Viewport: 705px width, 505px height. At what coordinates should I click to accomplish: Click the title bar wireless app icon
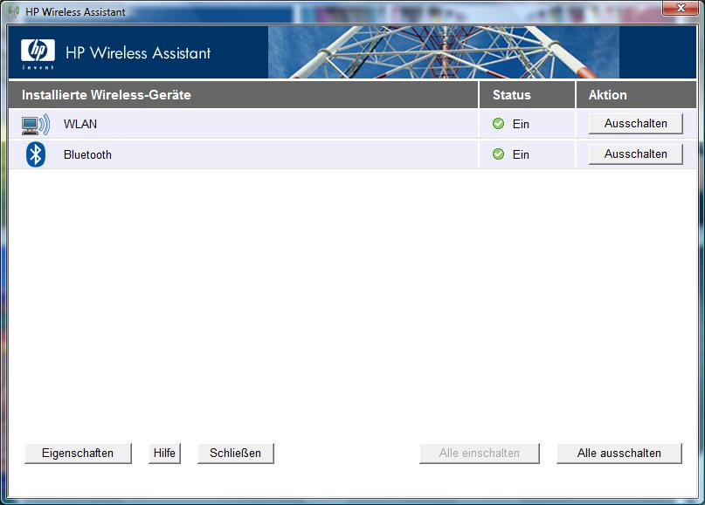click(13, 11)
